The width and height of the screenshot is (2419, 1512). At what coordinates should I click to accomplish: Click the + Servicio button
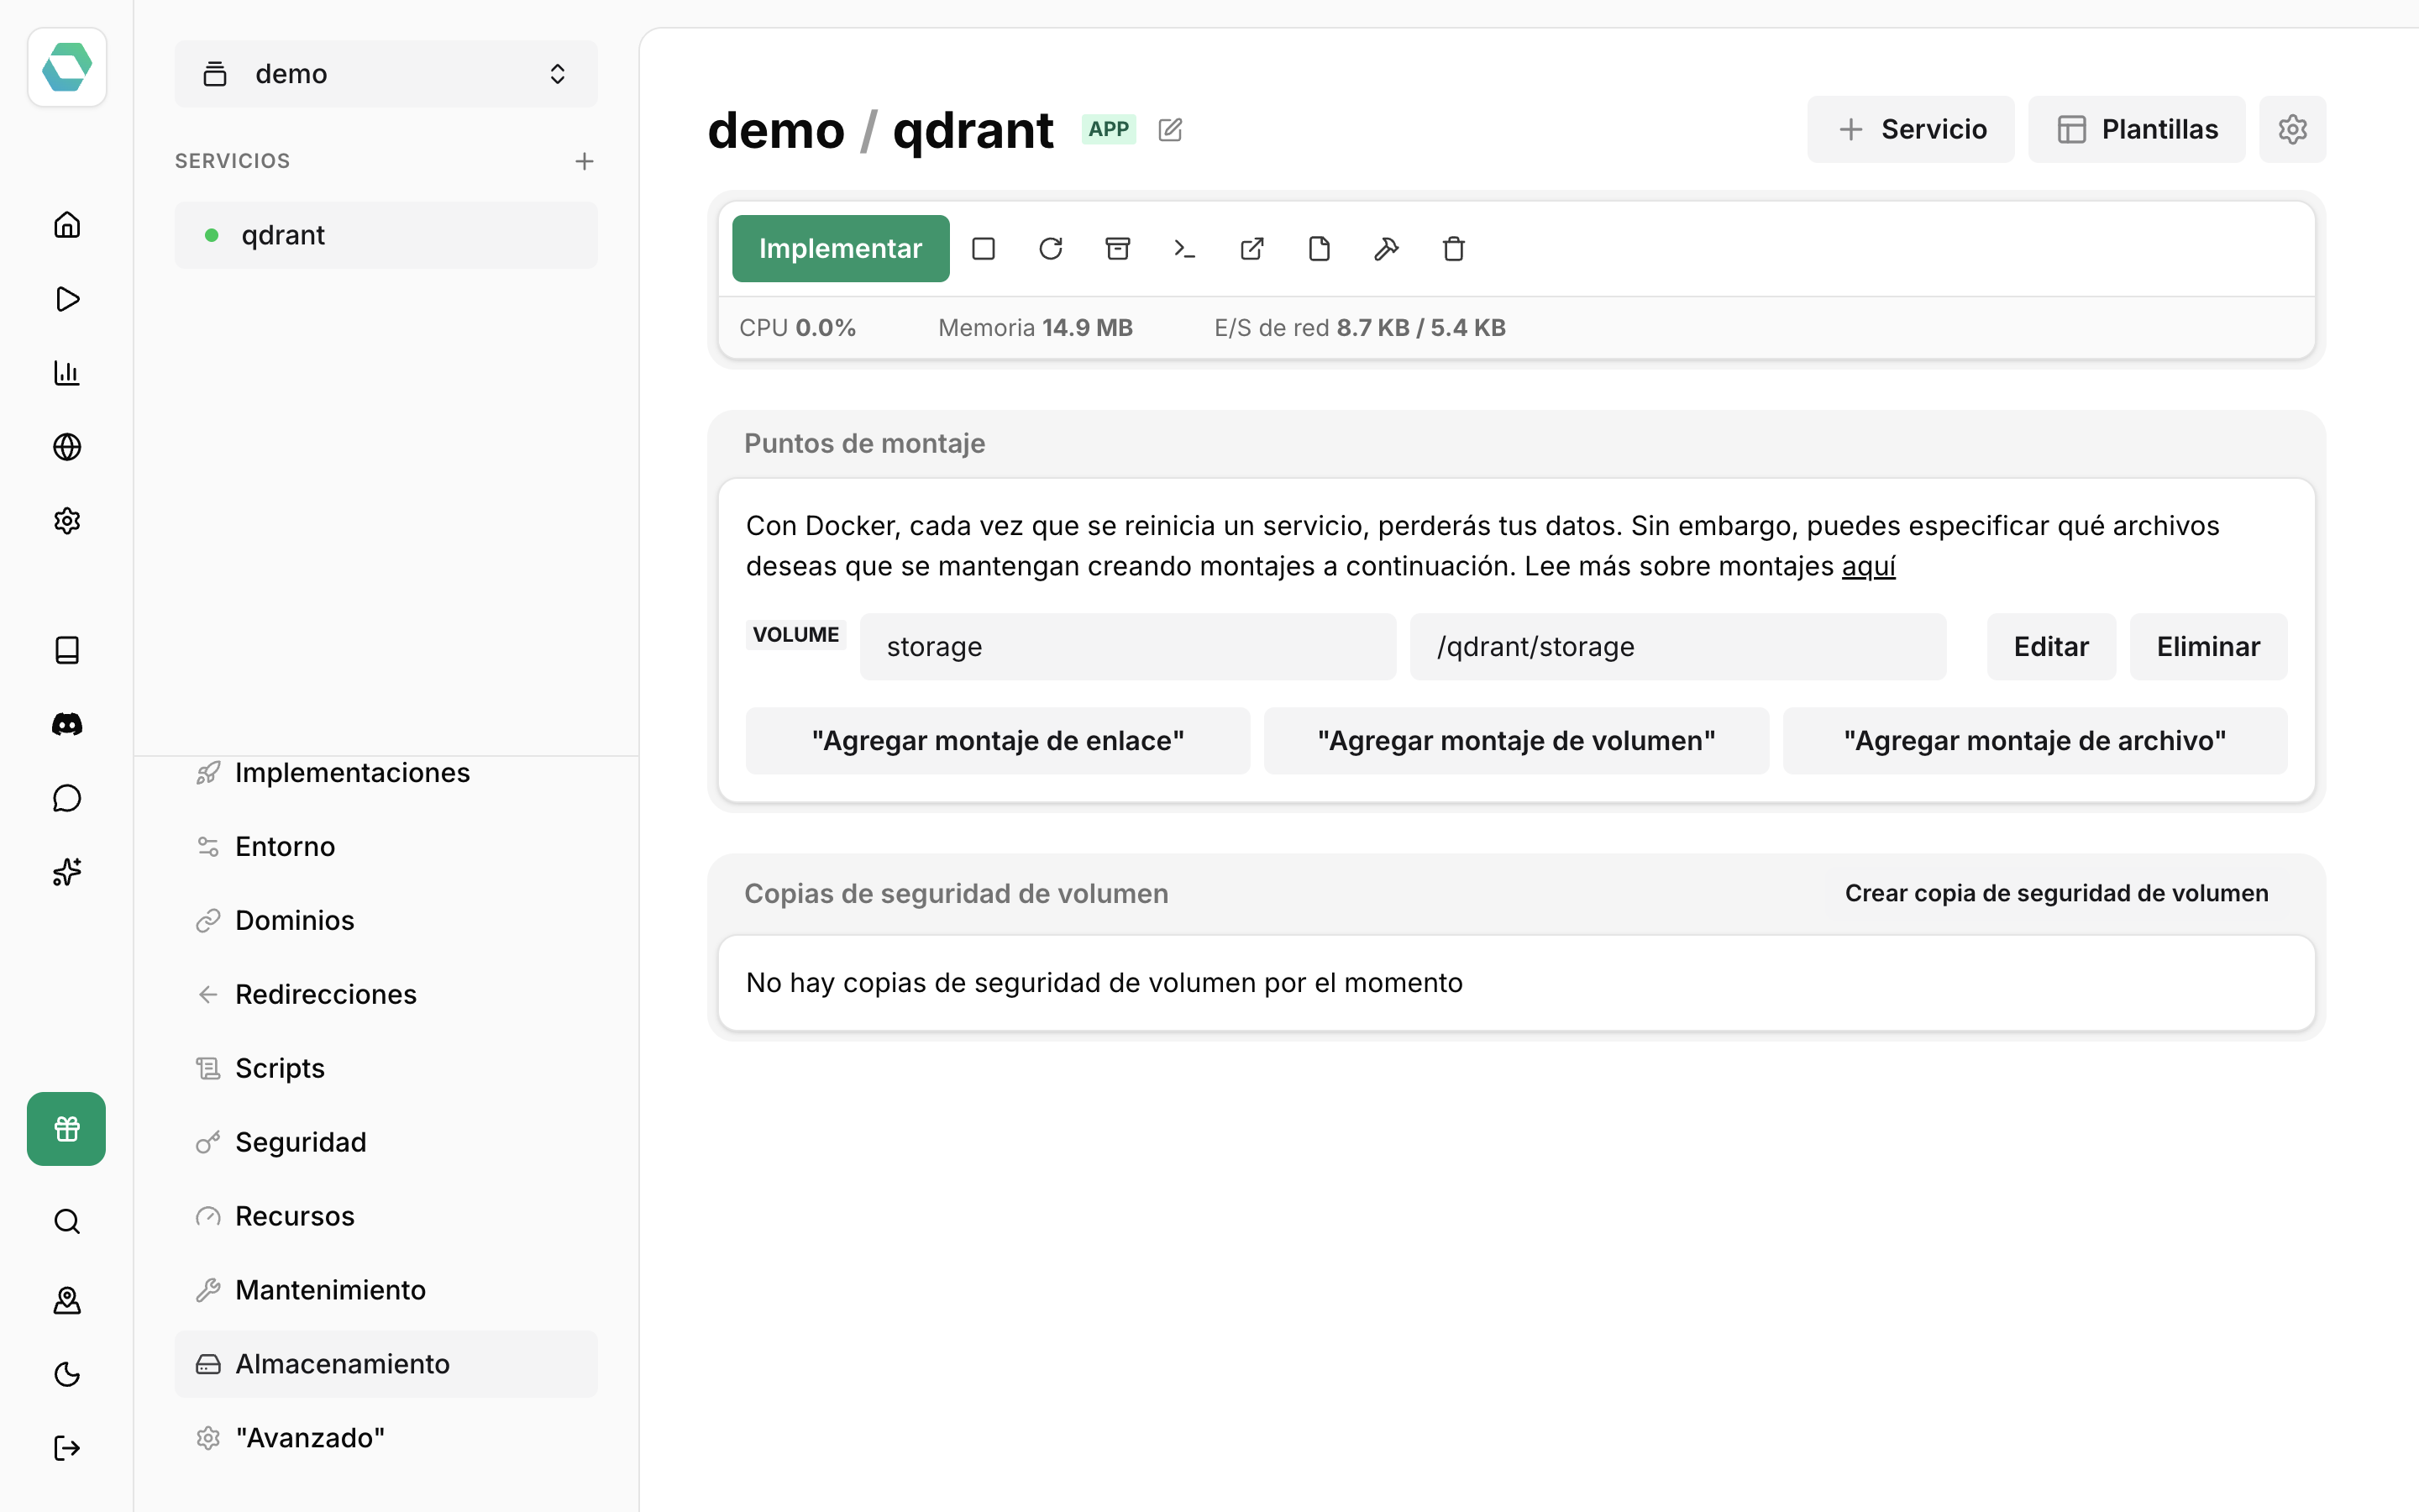tap(1910, 129)
